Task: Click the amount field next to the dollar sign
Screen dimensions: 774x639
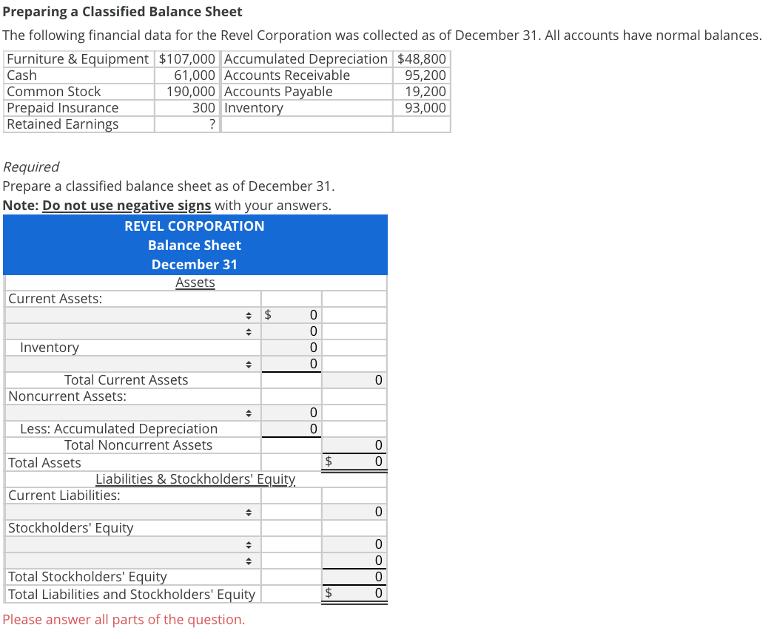Action: coord(300,314)
